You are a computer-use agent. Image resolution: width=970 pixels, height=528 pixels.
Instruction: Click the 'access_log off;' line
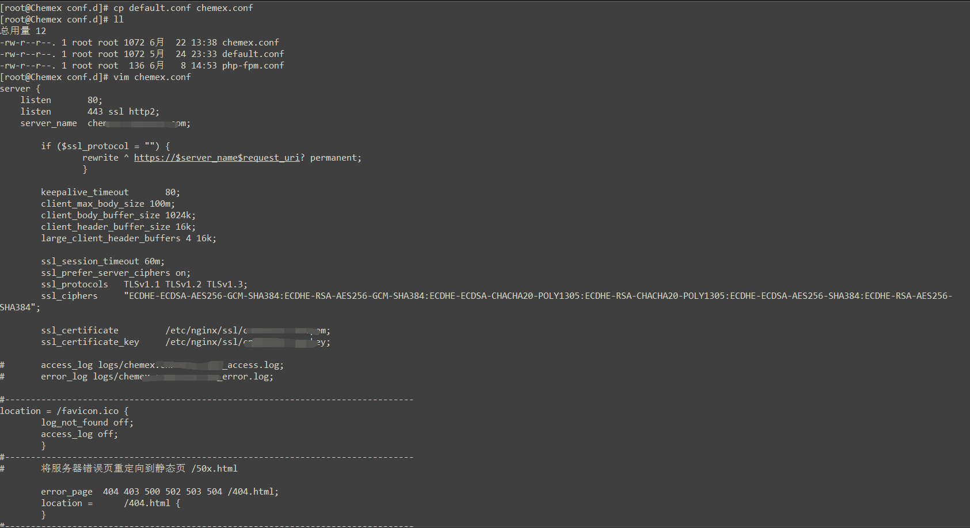tap(79, 434)
